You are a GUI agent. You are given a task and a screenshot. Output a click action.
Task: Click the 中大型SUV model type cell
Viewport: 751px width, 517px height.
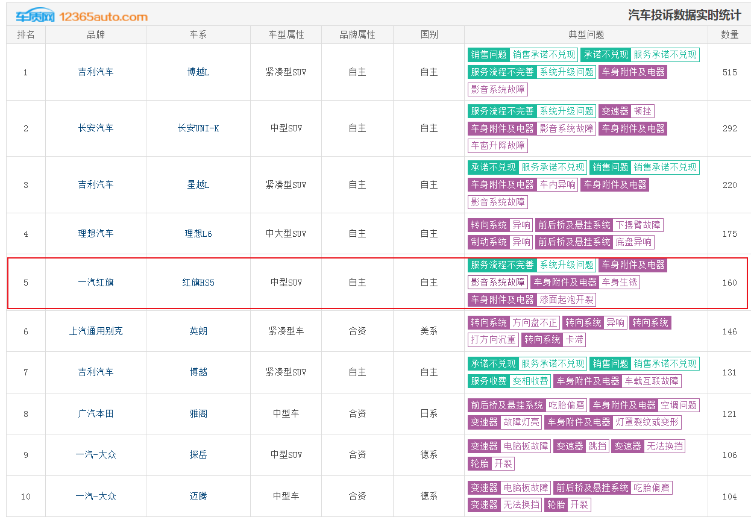(286, 234)
